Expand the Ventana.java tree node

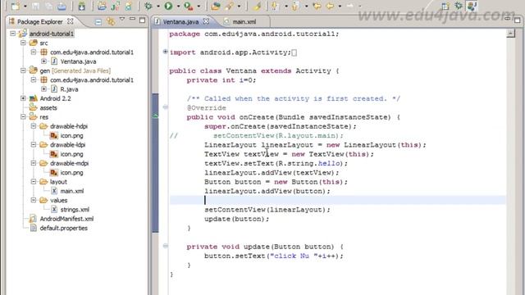(x=43, y=61)
